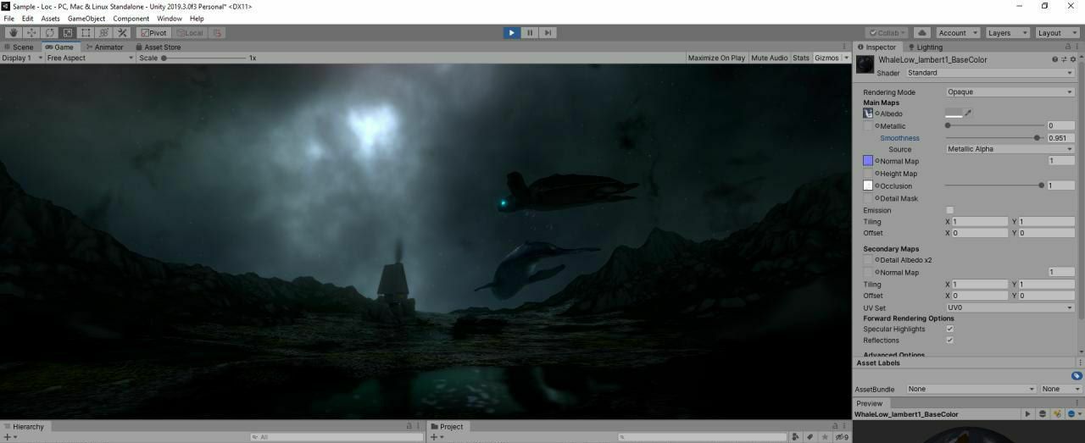The height and width of the screenshot is (443, 1085).
Task: Toggle the Pivot/Center handle mode
Action: click(x=153, y=33)
